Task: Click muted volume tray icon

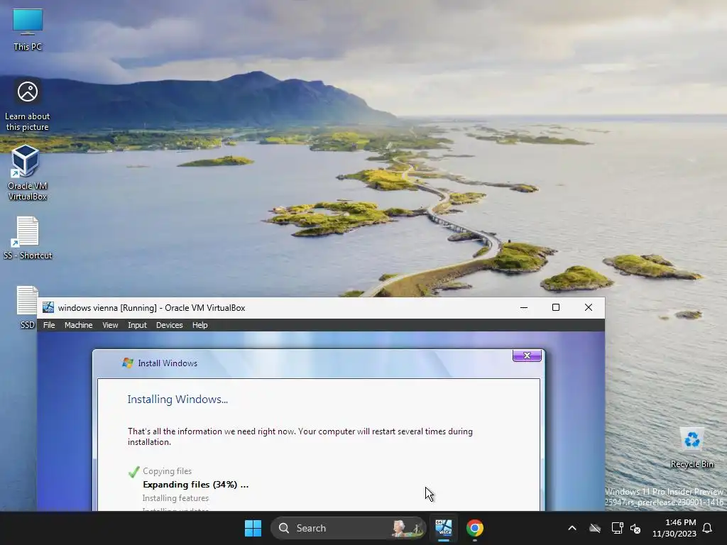Action: point(635,528)
